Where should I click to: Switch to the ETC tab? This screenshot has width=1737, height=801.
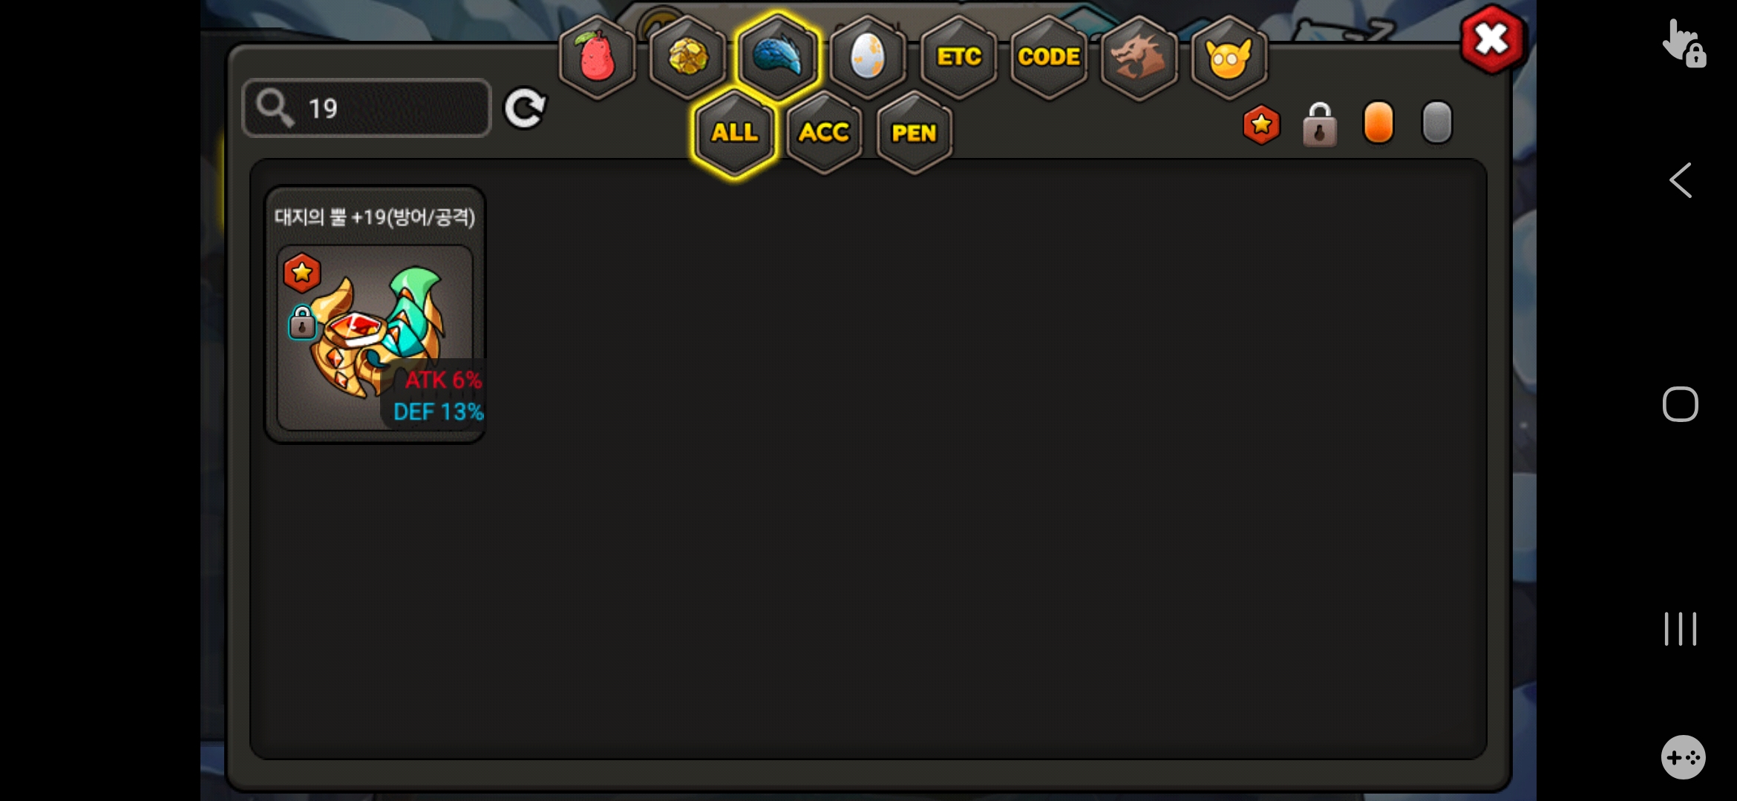[x=958, y=57]
